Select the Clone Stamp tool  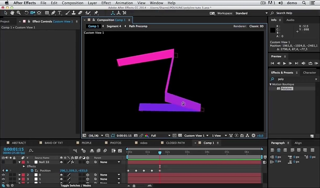(74, 13)
